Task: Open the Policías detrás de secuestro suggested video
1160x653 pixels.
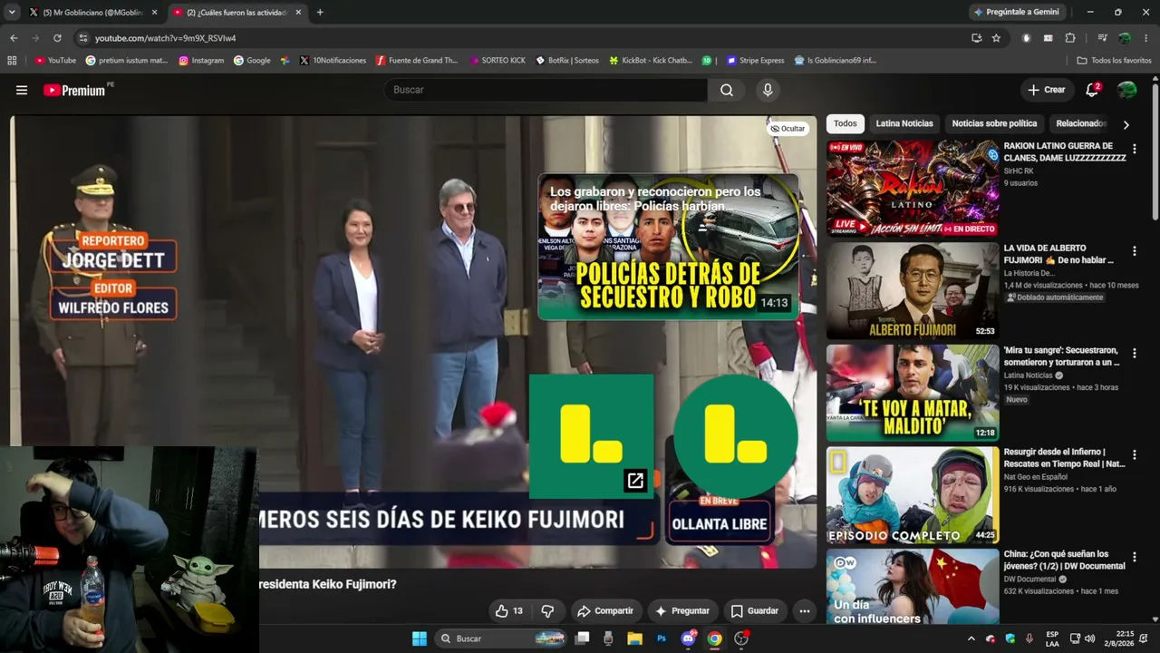Action: pyautogui.click(x=669, y=247)
